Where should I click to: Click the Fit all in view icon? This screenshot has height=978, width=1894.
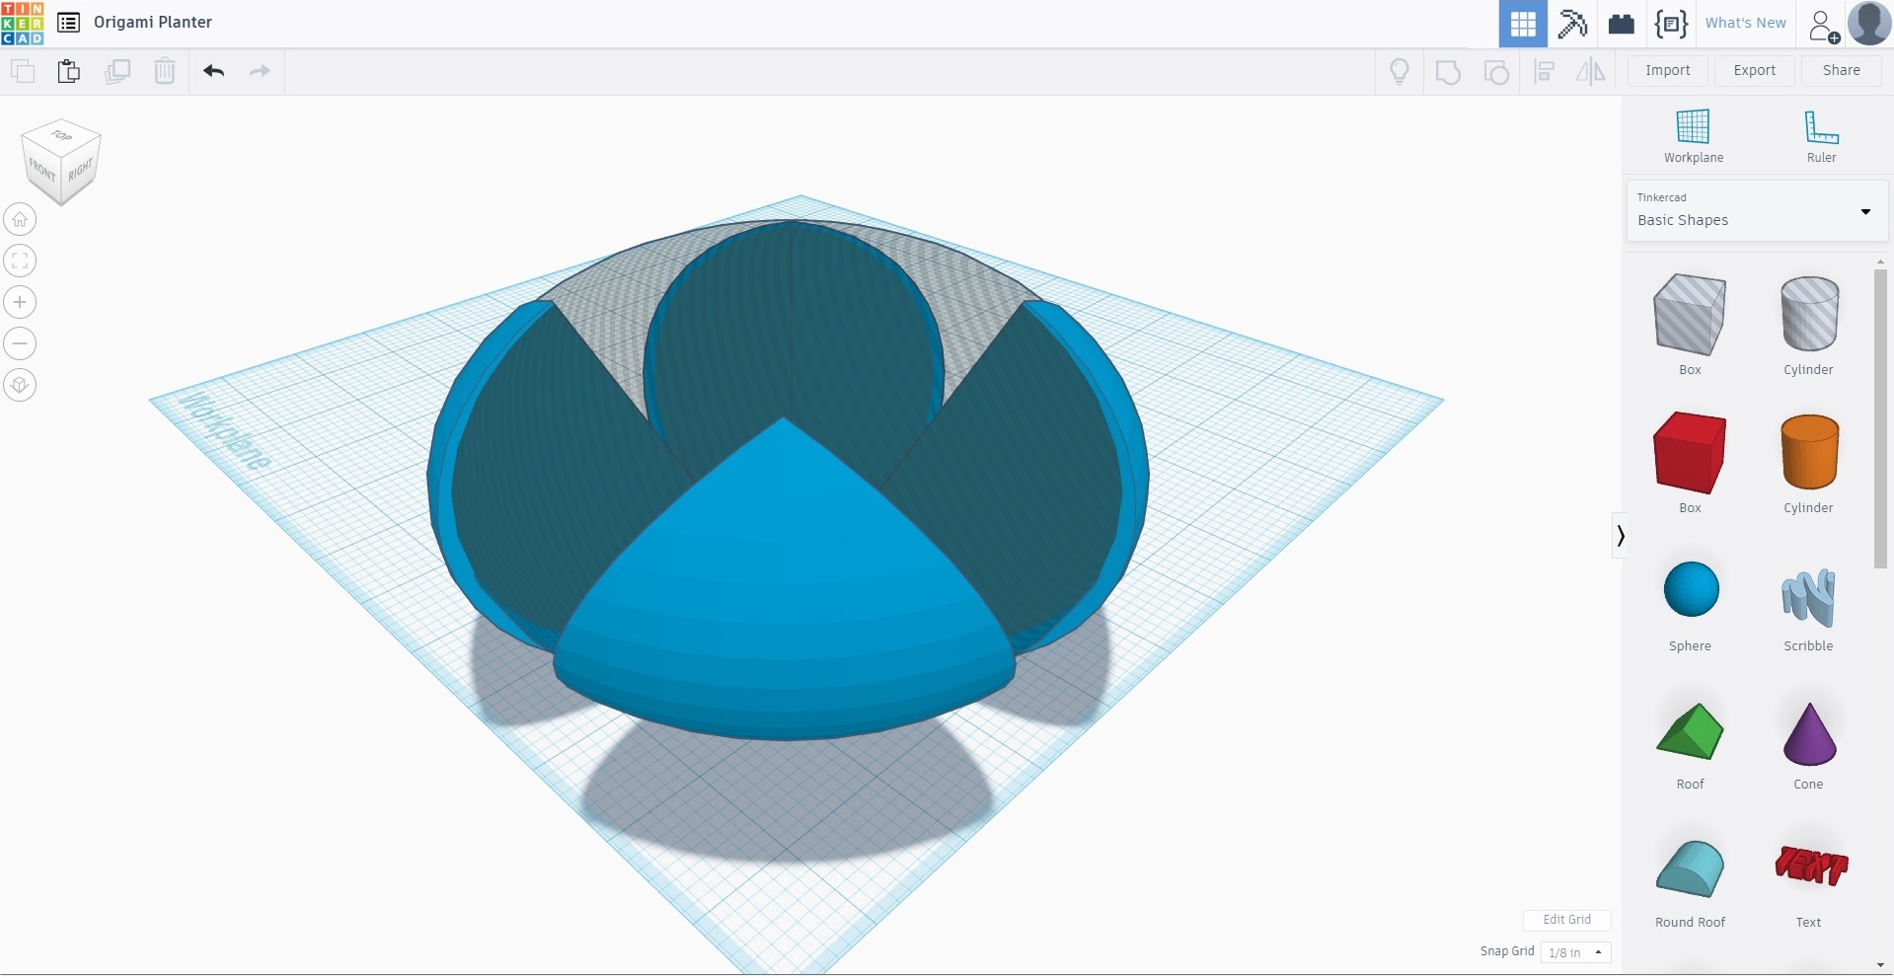20,261
